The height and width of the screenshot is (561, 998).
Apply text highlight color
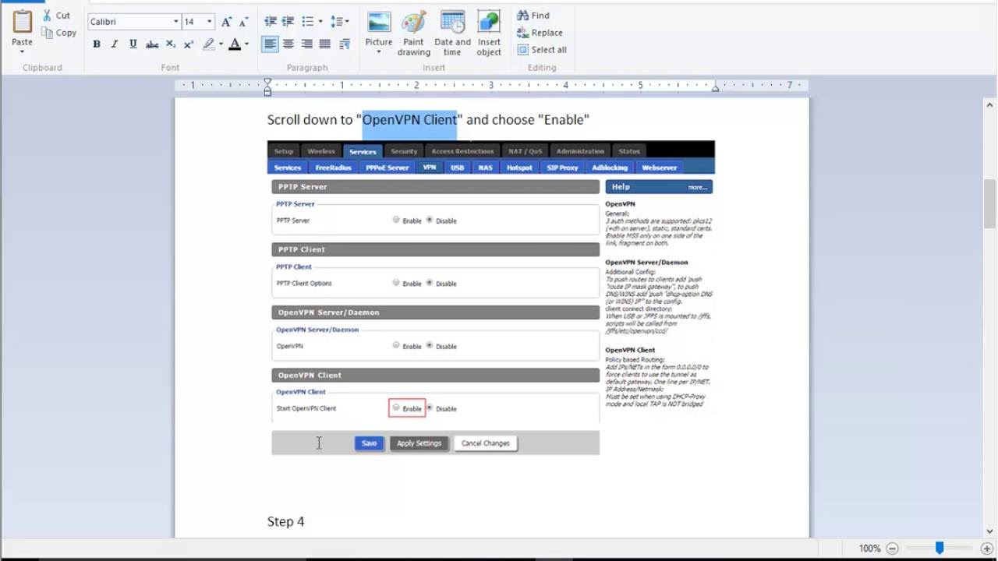(208, 44)
